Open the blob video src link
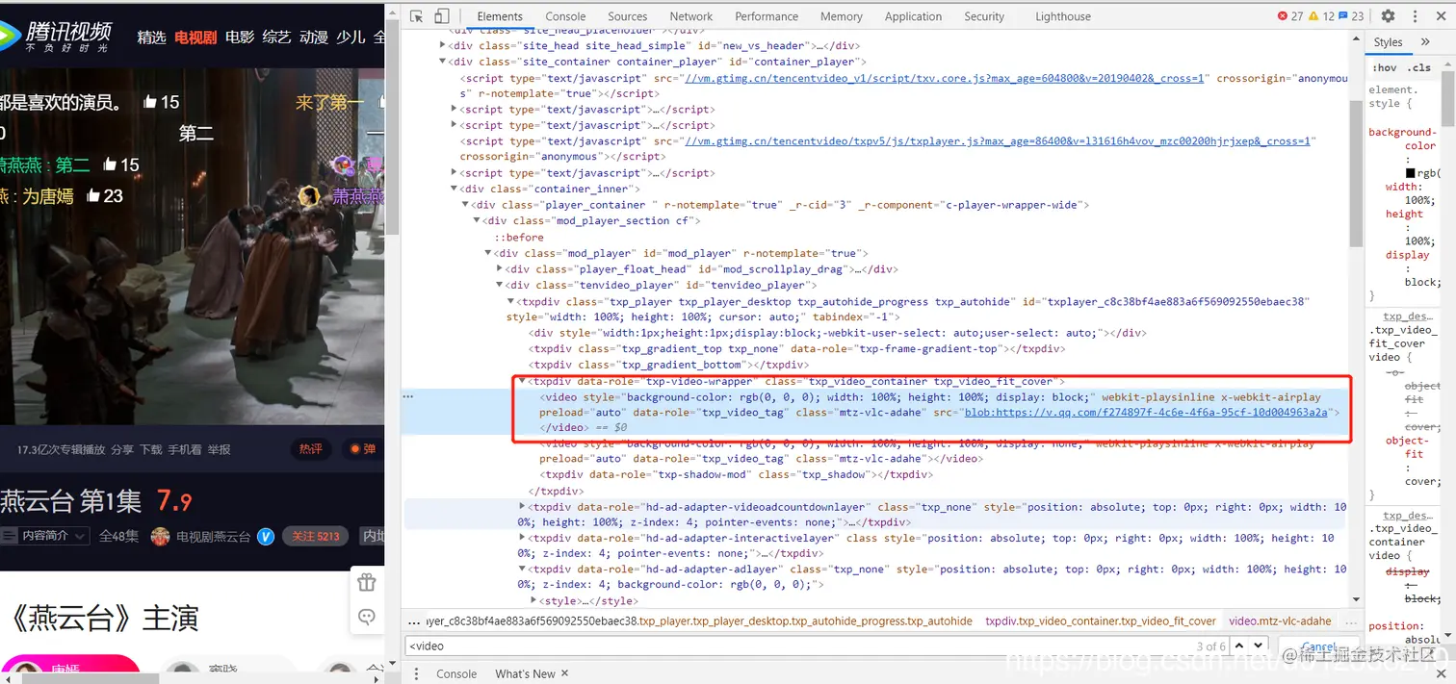Screen dimensions: 1456x684 pyautogui.click(x=1148, y=412)
